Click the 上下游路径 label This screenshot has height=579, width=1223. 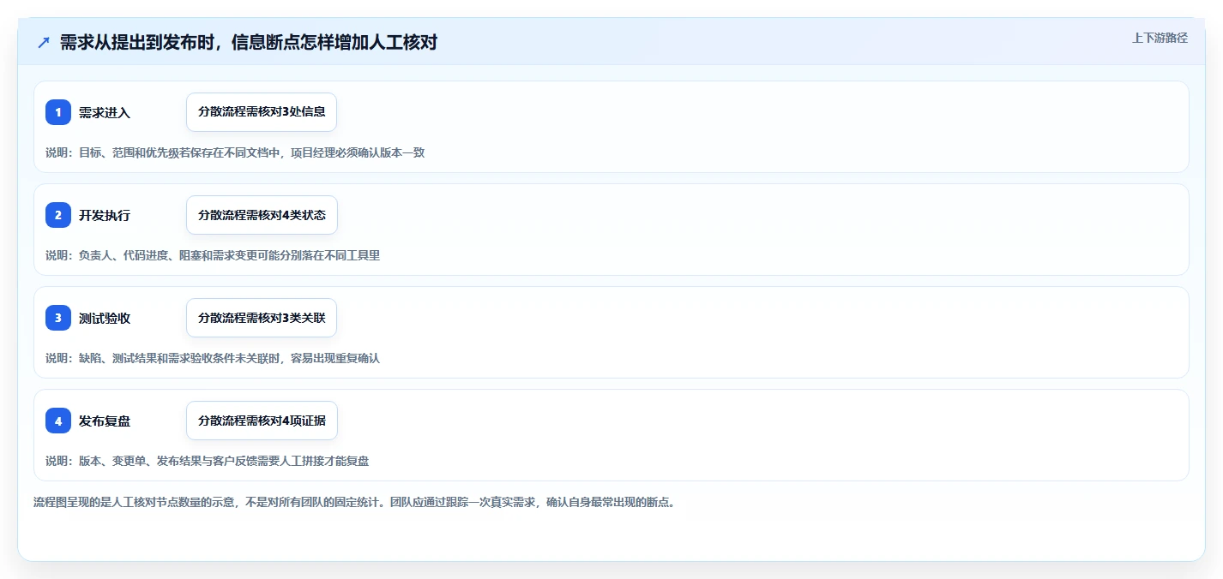1160,38
